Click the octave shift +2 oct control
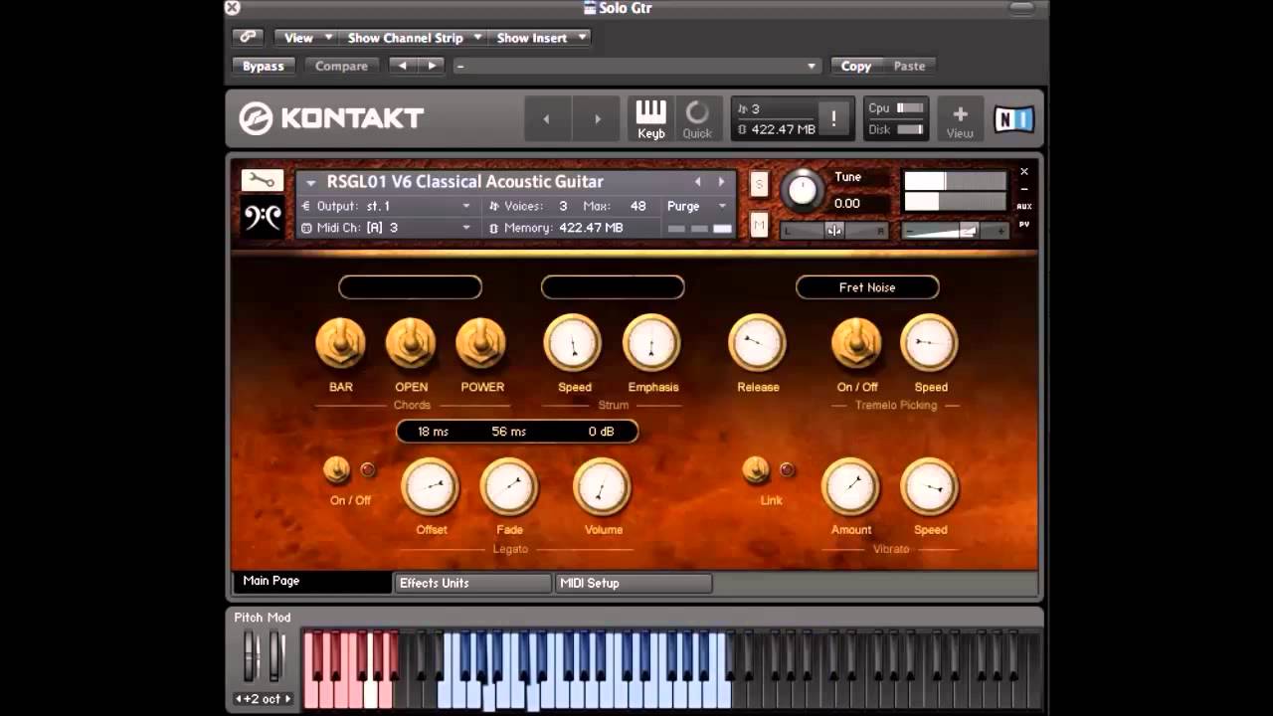Viewport: 1273px width, 716px height. point(263,699)
